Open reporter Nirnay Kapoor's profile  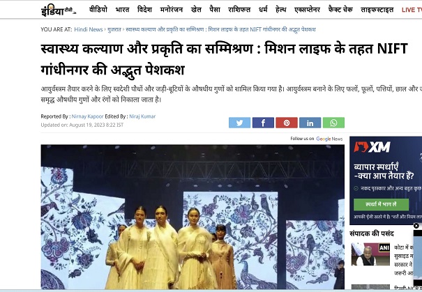[87, 116]
